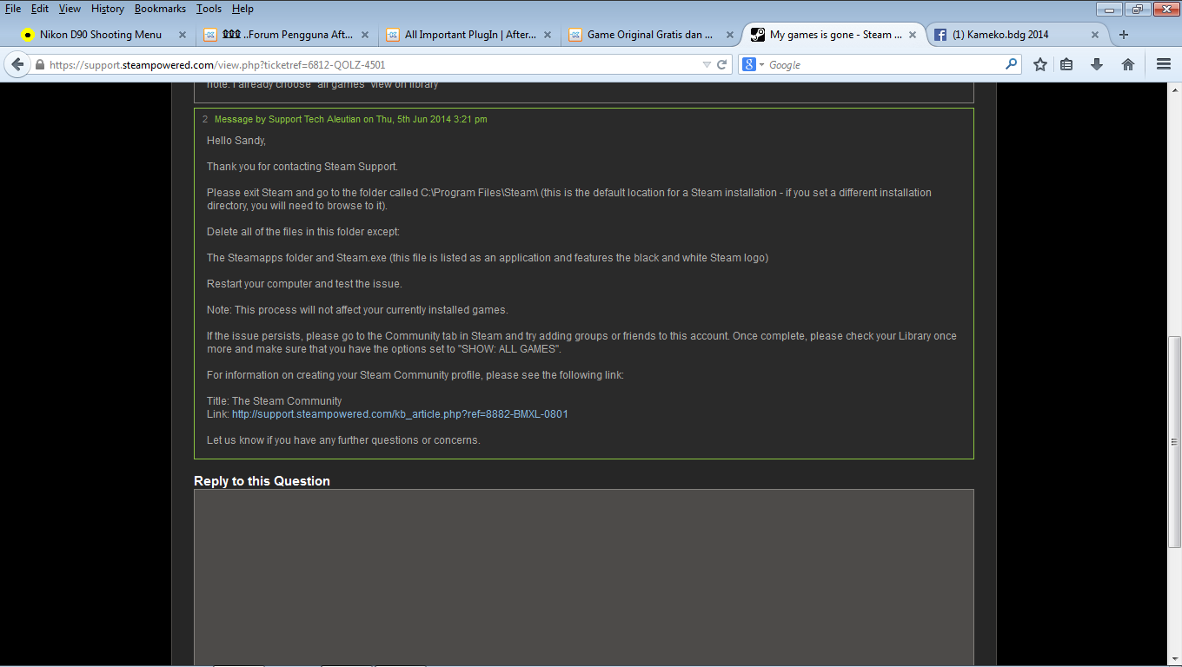Open the Tools menu
Screen dimensions: 1182x667
[x=209, y=9]
